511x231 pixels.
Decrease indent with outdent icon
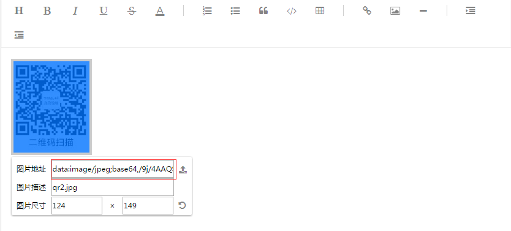click(x=19, y=35)
